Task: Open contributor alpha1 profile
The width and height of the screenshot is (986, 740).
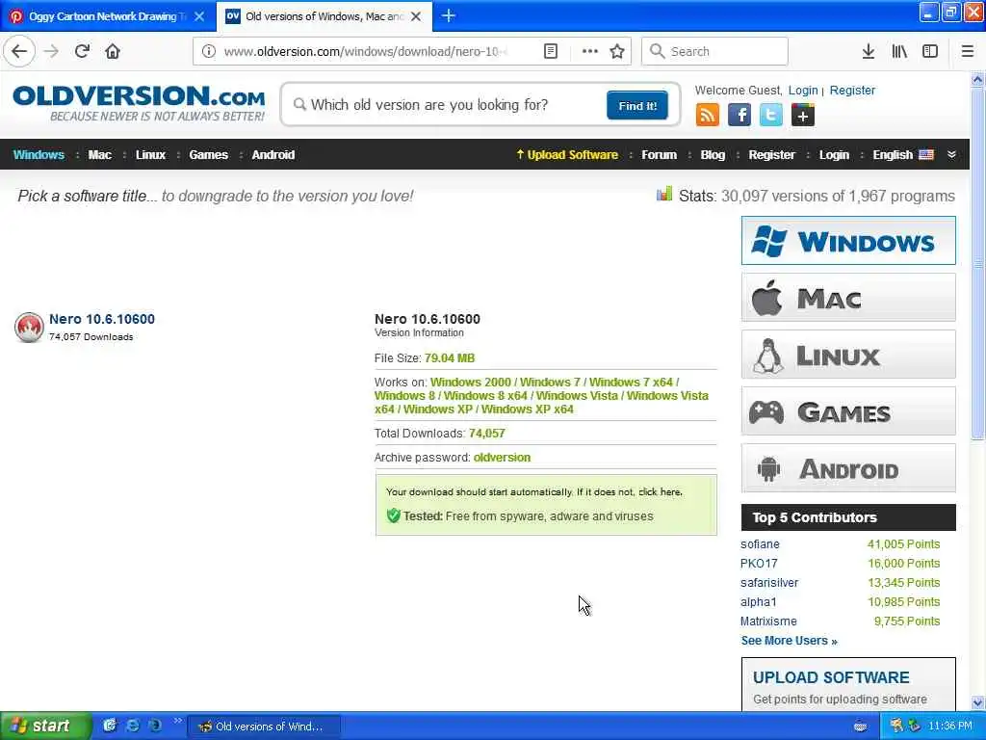Action: pos(759,602)
